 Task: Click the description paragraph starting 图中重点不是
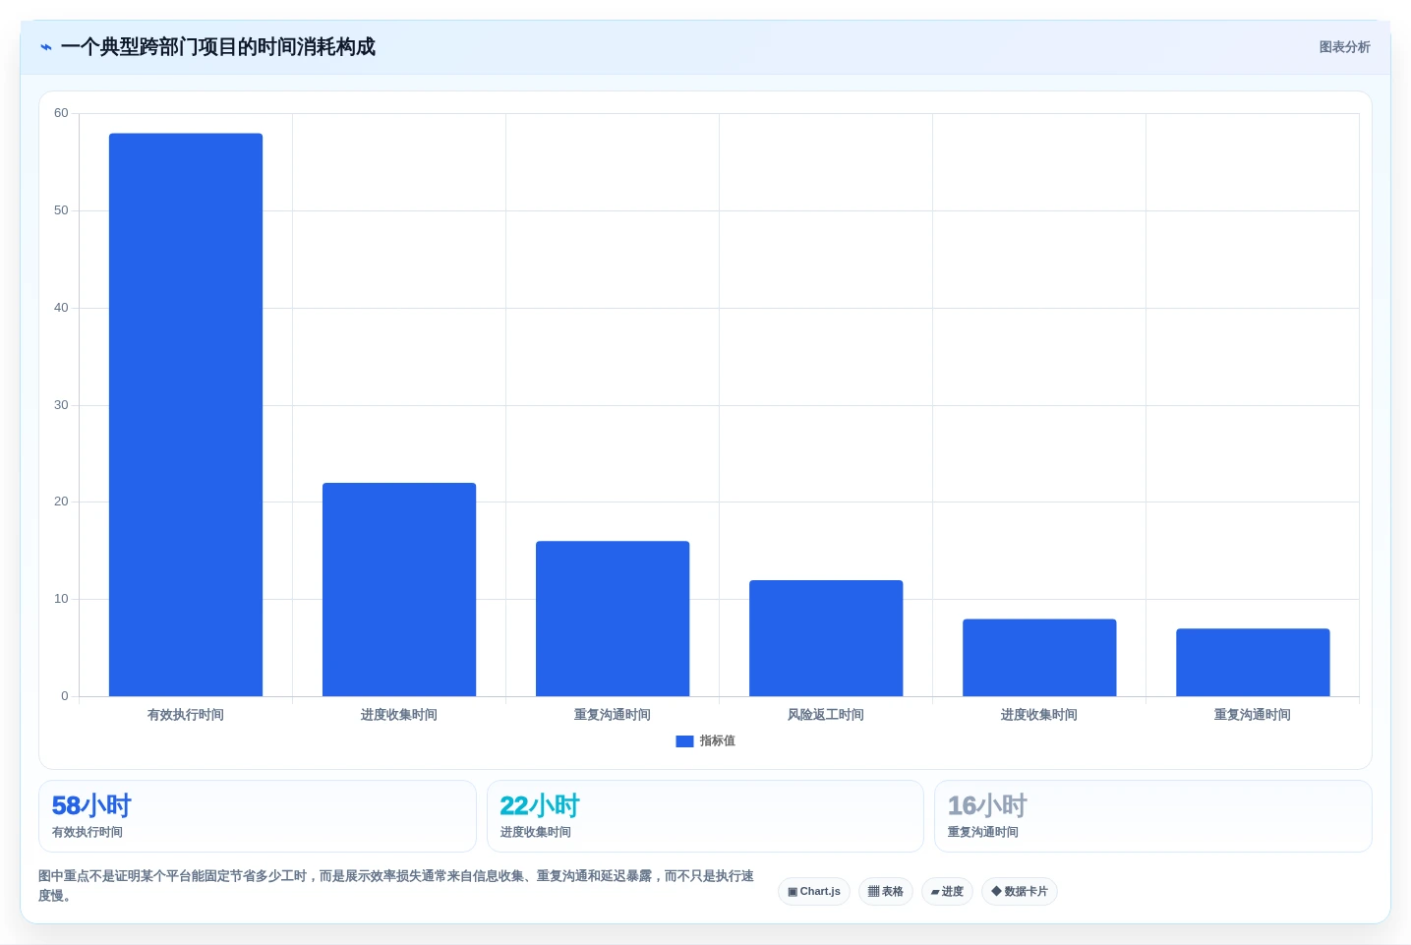396,886
